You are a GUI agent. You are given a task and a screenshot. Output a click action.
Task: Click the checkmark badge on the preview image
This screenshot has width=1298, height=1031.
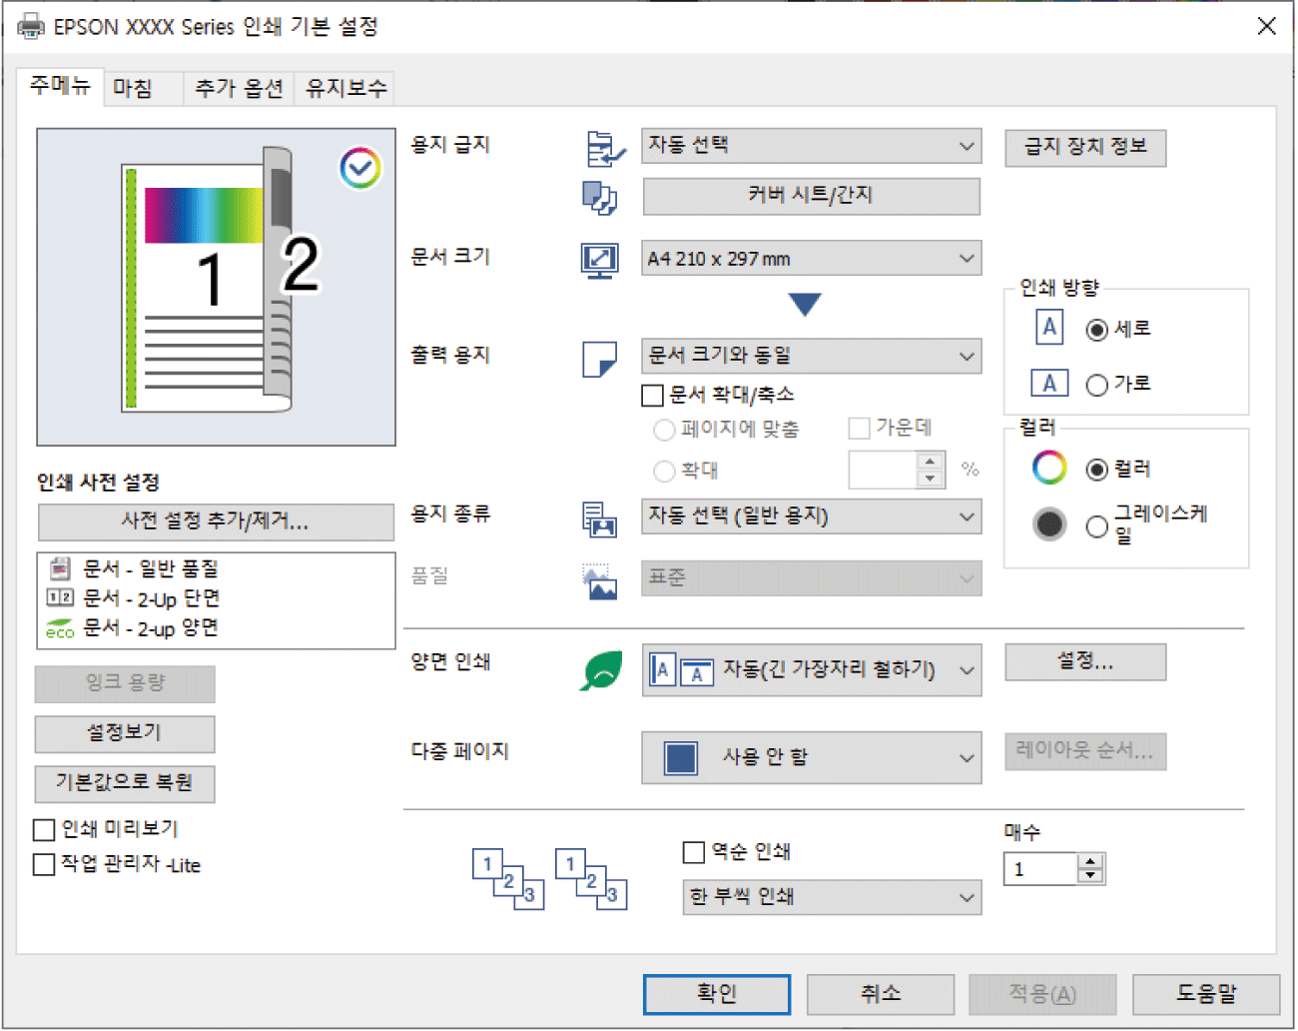[x=359, y=168]
